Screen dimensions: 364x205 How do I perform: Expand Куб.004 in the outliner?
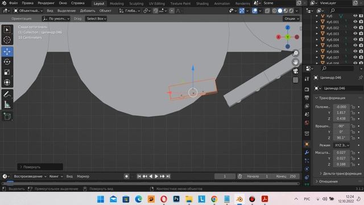click(317, 39)
